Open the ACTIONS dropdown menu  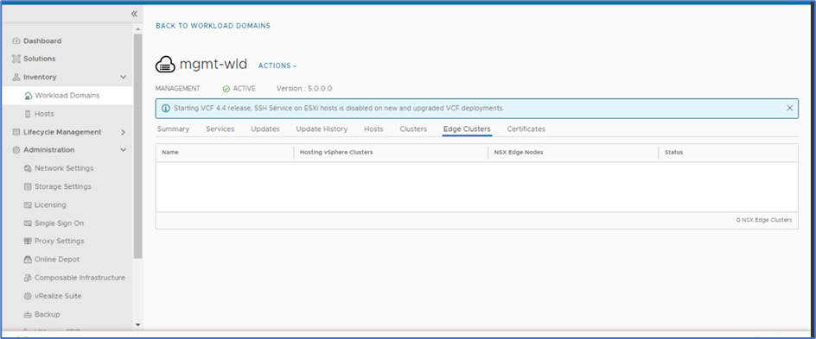click(277, 66)
